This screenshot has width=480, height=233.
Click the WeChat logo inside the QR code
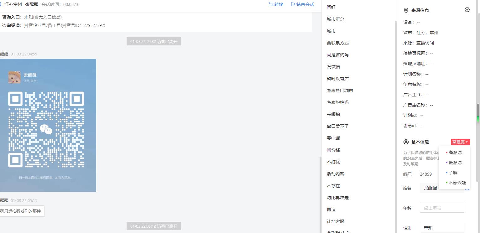click(46, 129)
